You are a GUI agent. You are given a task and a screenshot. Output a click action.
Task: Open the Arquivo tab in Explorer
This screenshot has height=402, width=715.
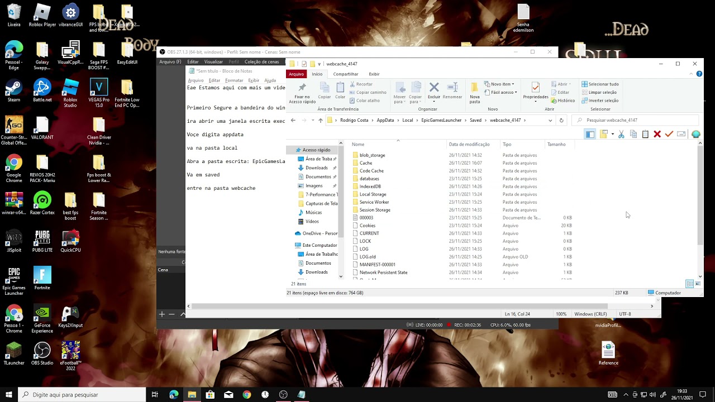tap(296, 74)
